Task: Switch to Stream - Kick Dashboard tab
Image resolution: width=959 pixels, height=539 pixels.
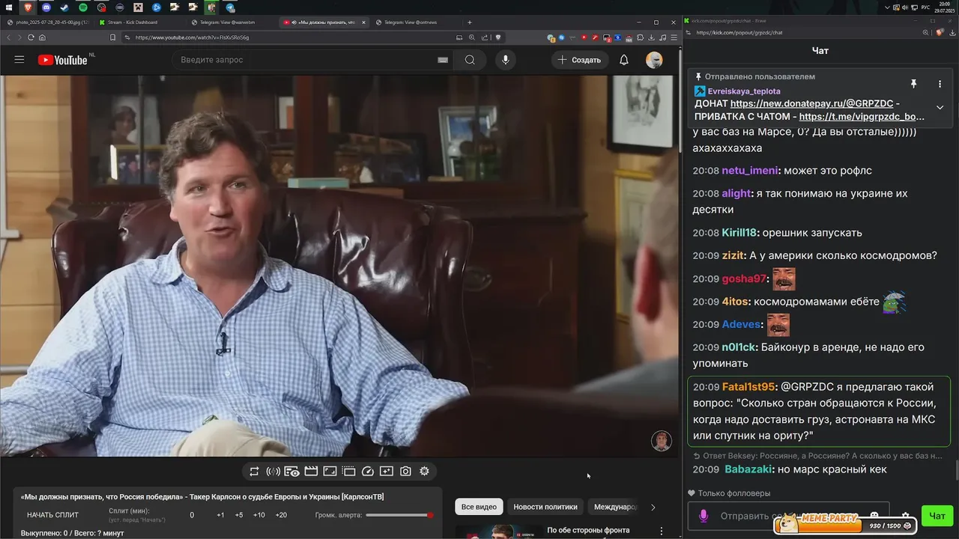Action: (x=139, y=22)
